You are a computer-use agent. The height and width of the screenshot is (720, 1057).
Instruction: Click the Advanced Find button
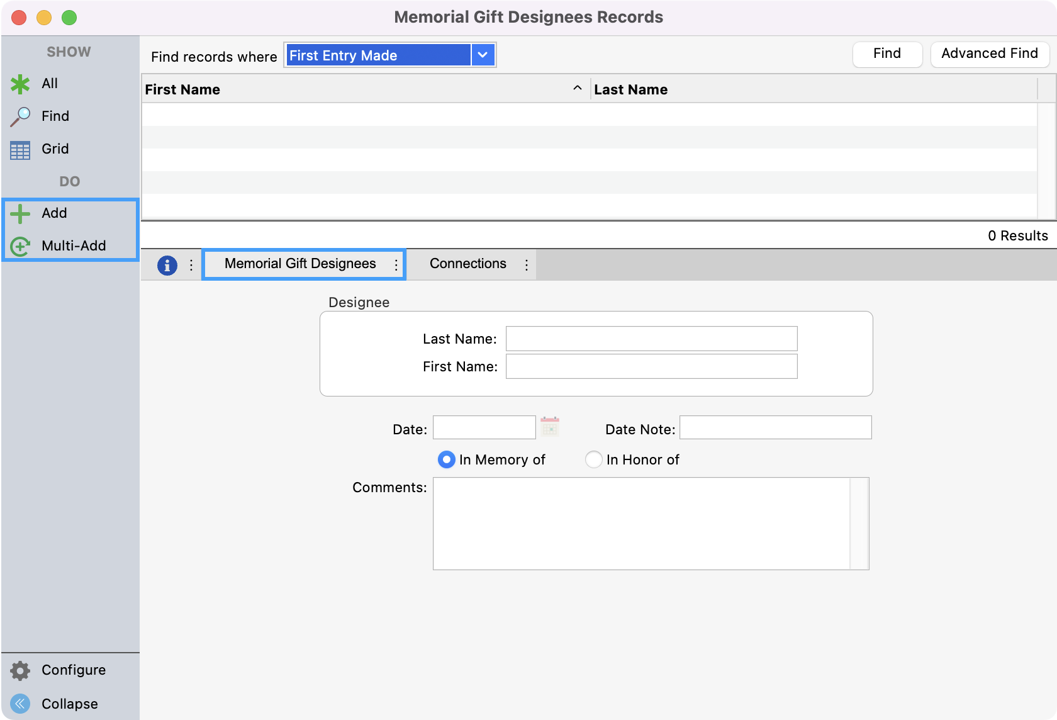tap(989, 54)
